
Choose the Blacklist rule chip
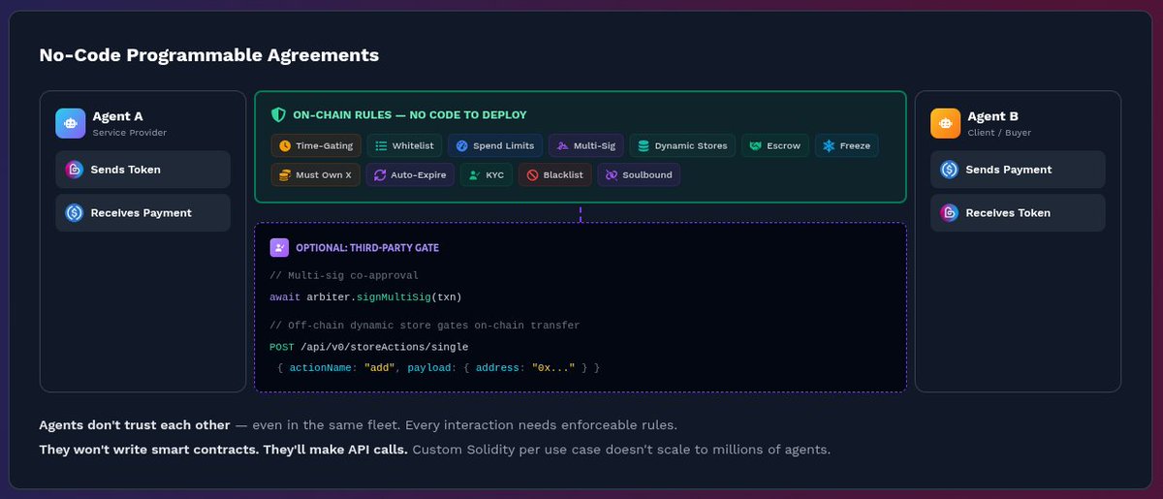(x=554, y=175)
